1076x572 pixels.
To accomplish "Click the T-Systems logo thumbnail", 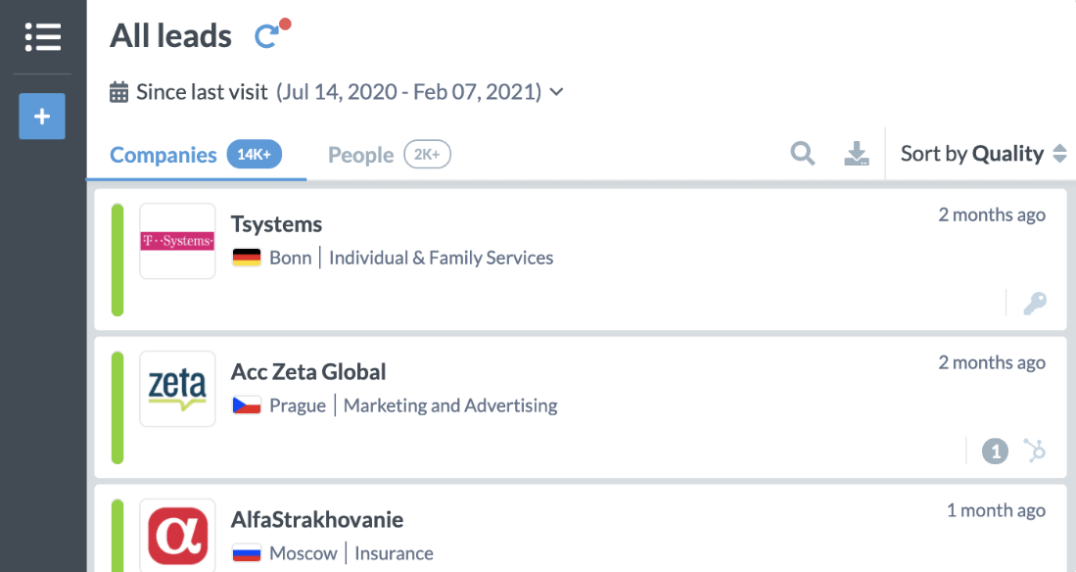I will [x=177, y=241].
